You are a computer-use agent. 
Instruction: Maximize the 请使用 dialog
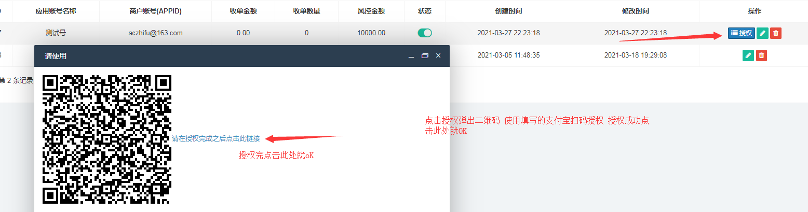click(x=424, y=56)
